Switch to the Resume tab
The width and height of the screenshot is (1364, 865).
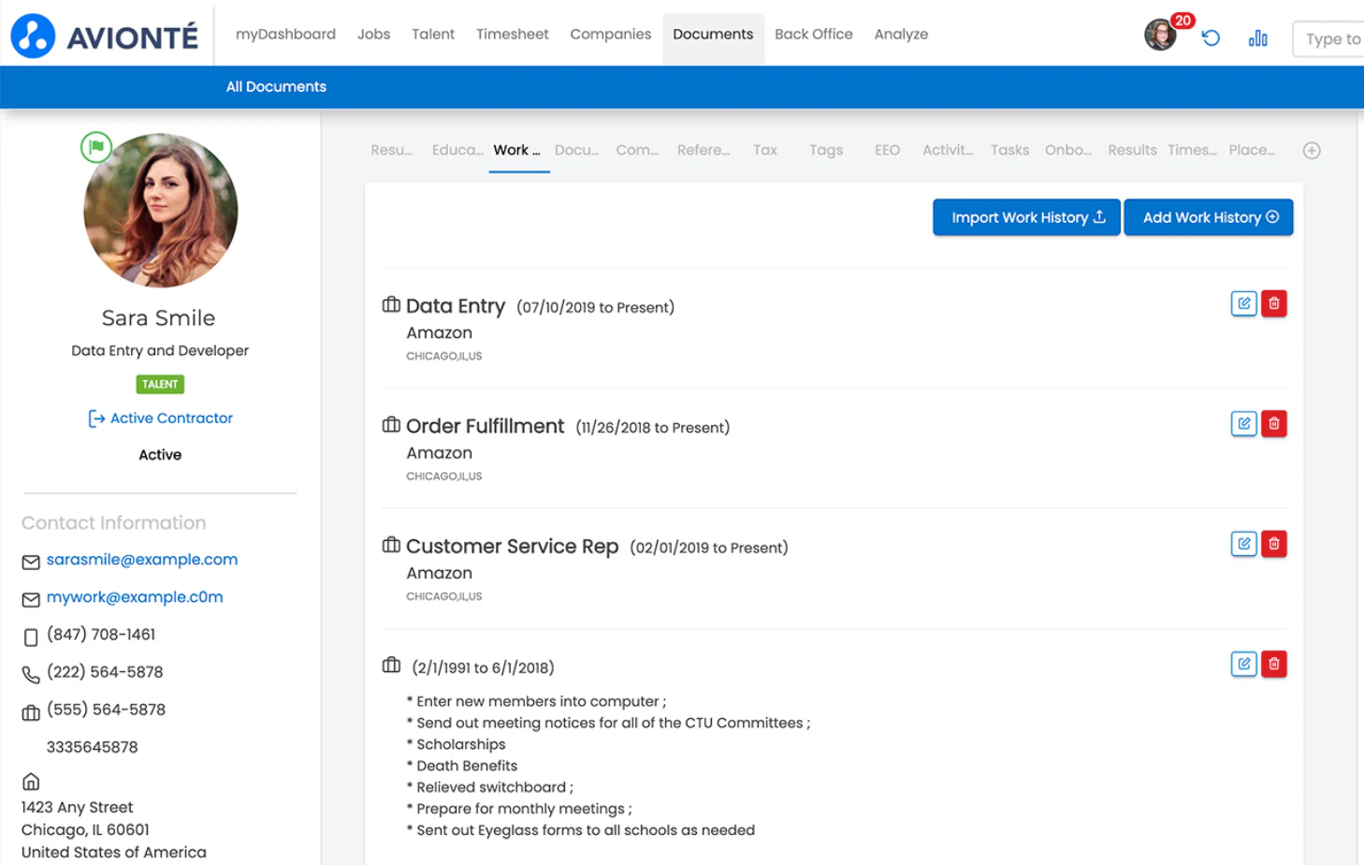pyautogui.click(x=392, y=150)
